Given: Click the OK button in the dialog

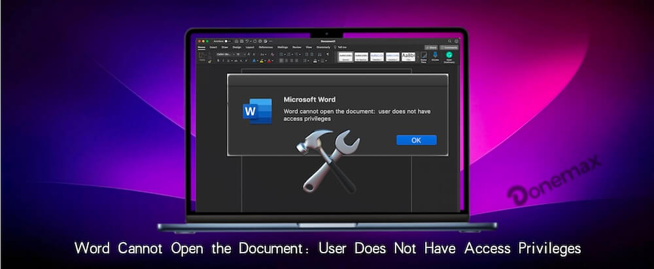Looking at the screenshot, I should click(416, 140).
